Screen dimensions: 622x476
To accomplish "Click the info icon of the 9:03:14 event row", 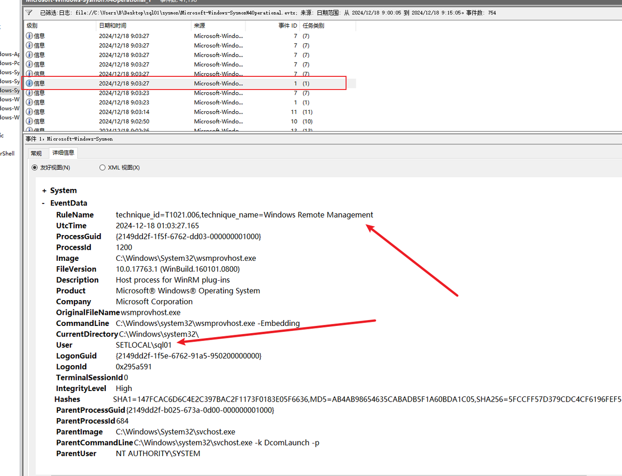I will [x=29, y=112].
